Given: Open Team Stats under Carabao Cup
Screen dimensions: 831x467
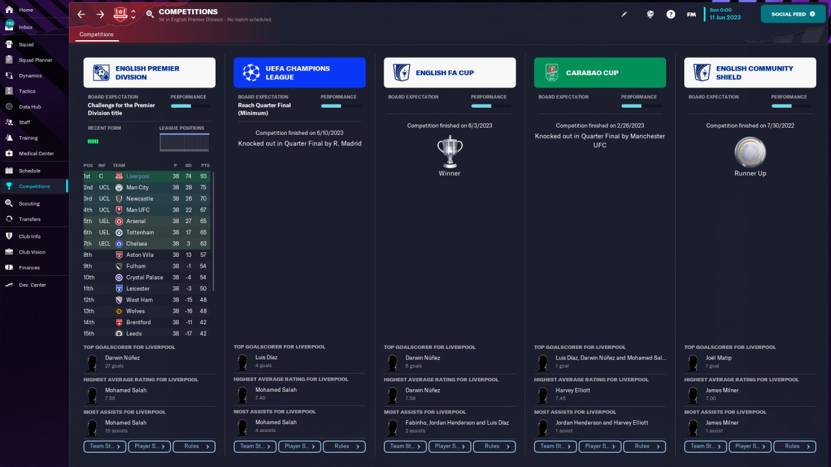Looking at the screenshot, I should 556,446.
